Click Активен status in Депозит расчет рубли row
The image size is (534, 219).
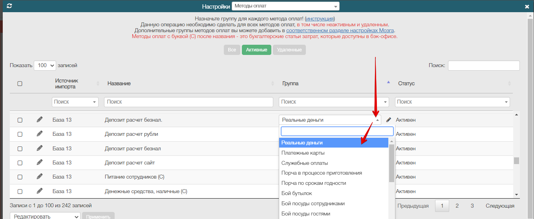pos(406,134)
